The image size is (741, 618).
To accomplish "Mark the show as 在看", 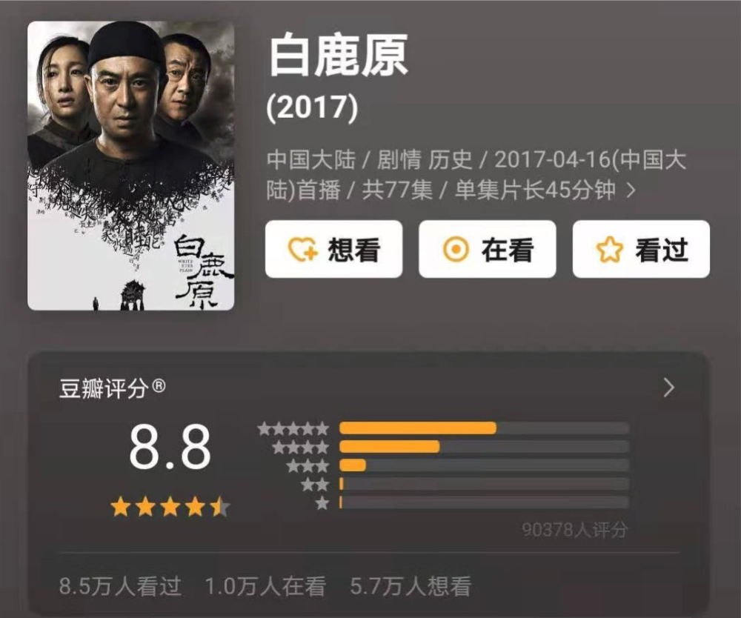I will pyautogui.click(x=488, y=249).
